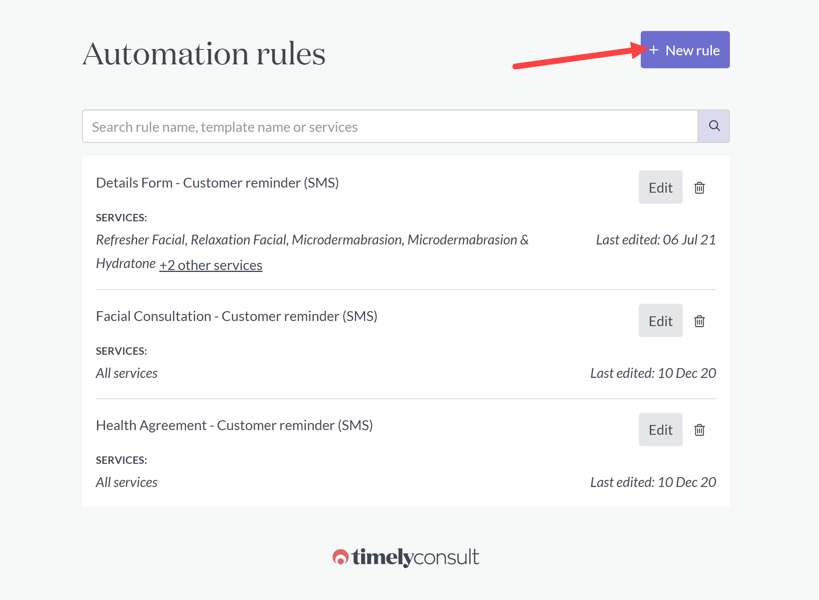The width and height of the screenshot is (819, 600).
Task: Click Edit on Health Agreement rule
Action: click(661, 429)
